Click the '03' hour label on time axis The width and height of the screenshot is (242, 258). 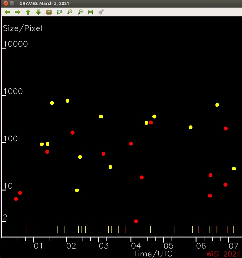click(x=104, y=246)
